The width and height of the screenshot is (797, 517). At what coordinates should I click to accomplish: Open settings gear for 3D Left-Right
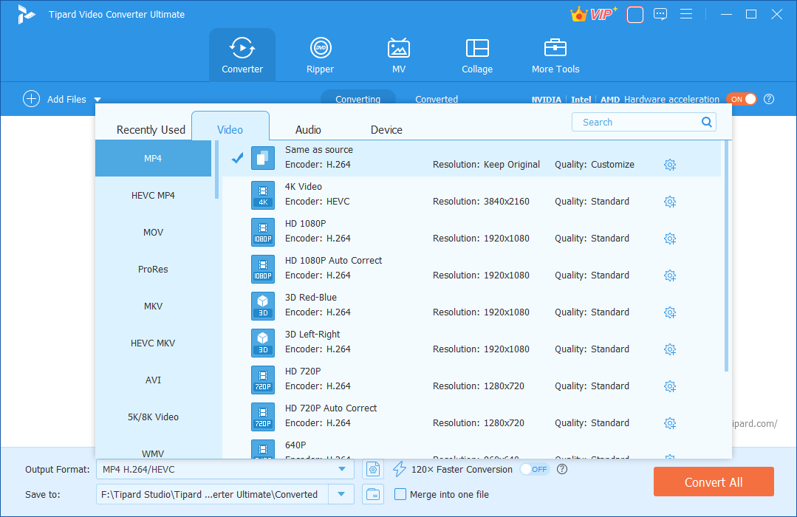click(670, 349)
